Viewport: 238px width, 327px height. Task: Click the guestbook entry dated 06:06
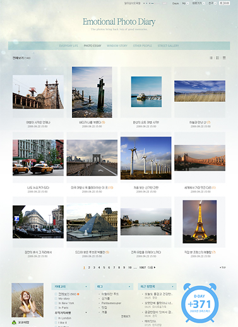click(x=158, y=312)
